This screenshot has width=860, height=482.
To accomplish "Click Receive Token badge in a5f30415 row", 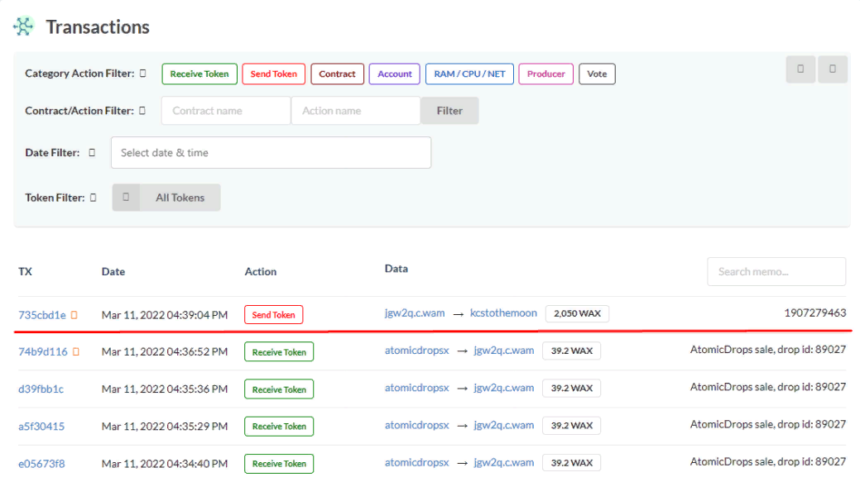I will click(x=279, y=426).
